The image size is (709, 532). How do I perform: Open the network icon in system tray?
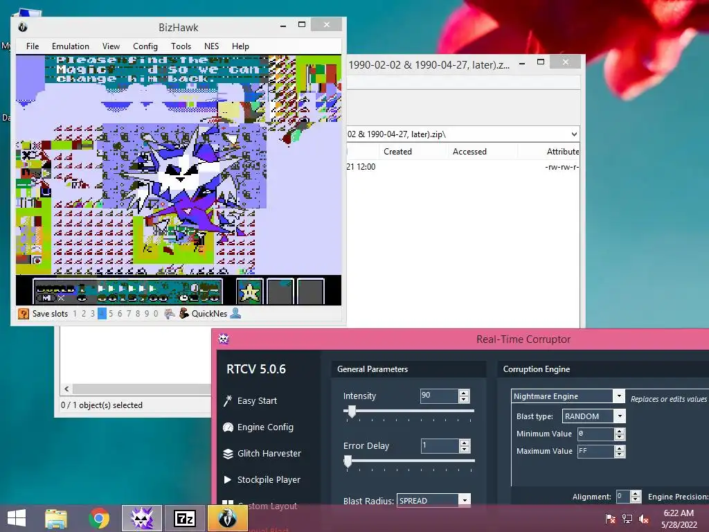[627, 518]
